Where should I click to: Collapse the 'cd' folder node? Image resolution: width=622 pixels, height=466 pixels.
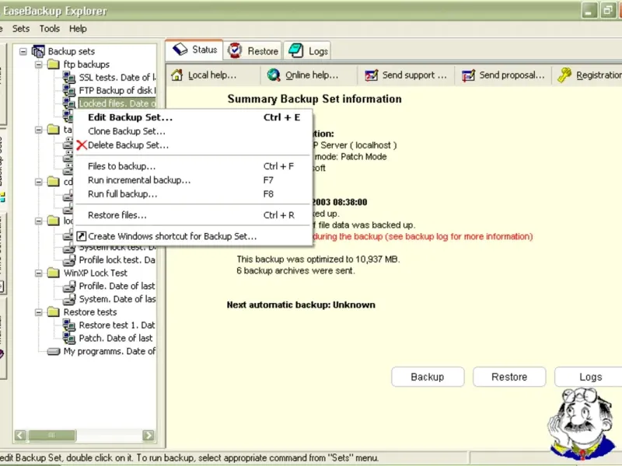coord(38,182)
